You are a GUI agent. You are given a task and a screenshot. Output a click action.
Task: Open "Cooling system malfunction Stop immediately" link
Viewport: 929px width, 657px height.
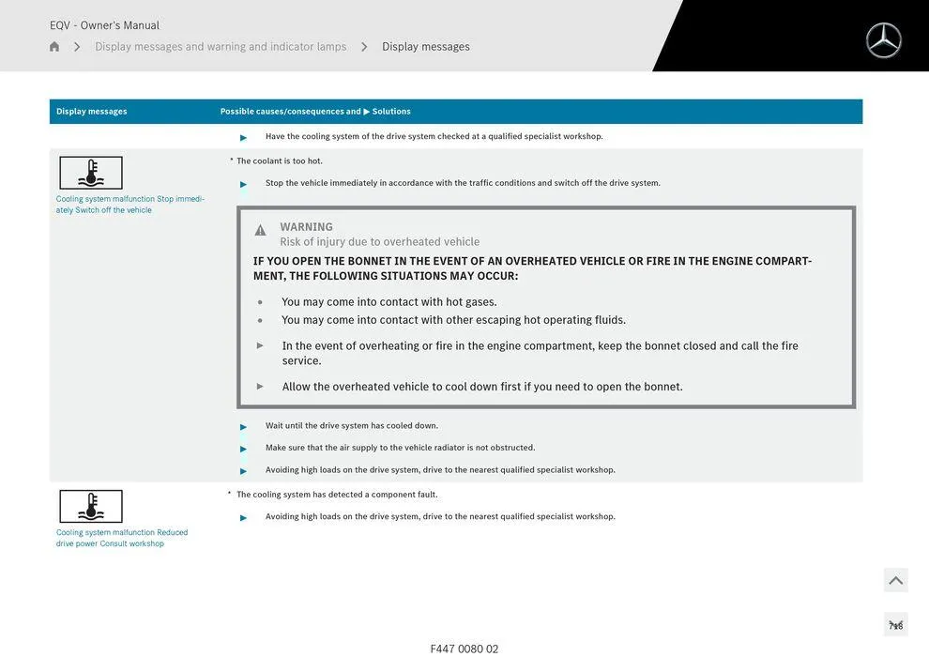130,204
